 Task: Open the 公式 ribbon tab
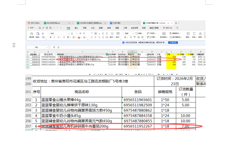[93, 28]
